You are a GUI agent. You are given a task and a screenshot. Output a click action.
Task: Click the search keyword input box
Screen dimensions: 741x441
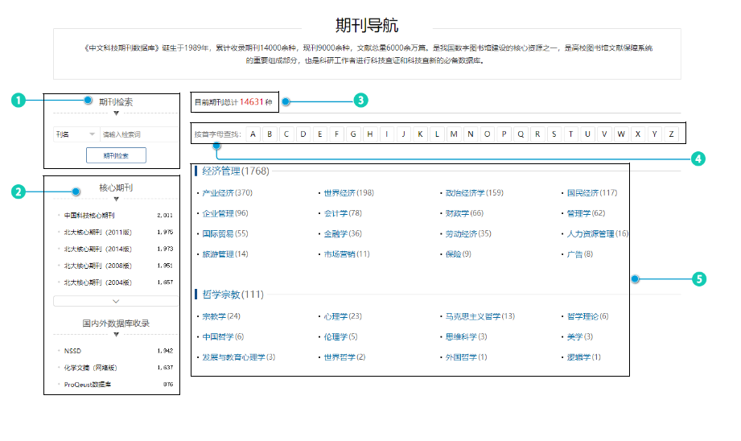(x=138, y=134)
